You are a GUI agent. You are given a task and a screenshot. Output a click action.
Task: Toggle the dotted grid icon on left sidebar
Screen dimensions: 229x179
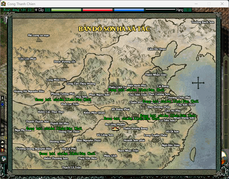(x=3, y=130)
